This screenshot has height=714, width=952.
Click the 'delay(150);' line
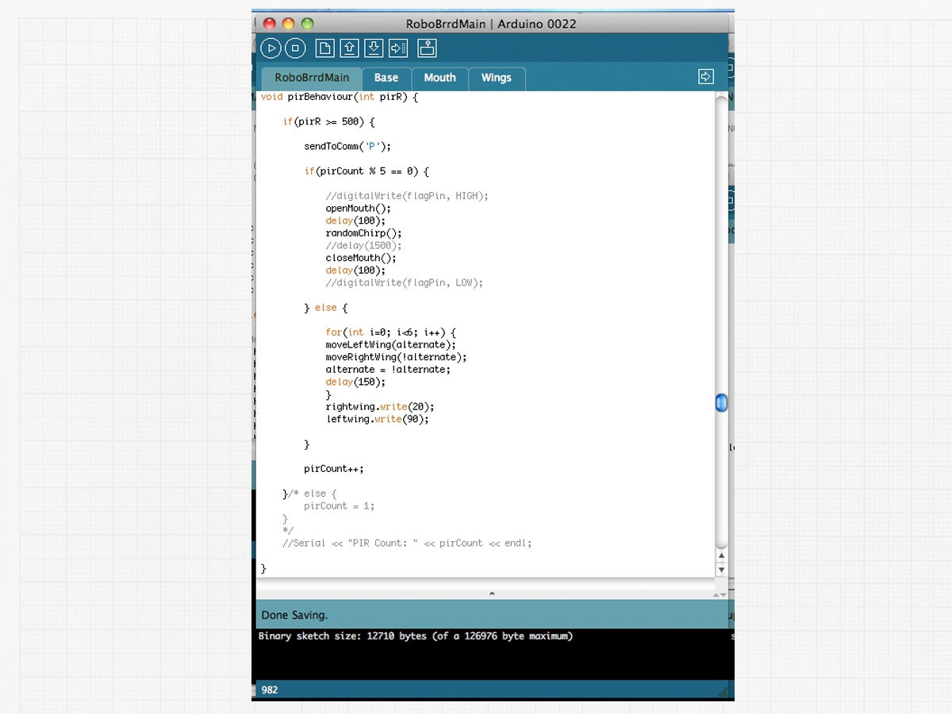tap(355, 382)
